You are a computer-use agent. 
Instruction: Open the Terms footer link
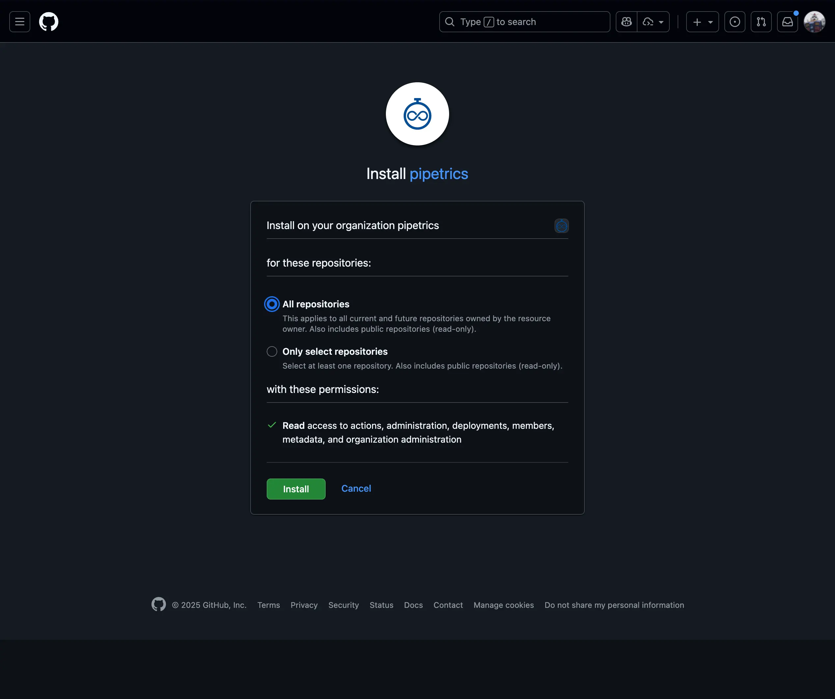pos(268,605)
